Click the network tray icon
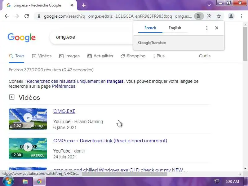The height and width of the screenshot is (186, 248). click(217, 181)
